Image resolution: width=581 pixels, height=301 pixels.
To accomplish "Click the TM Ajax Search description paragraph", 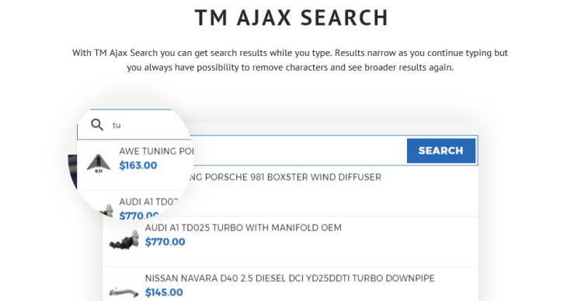I will coord(290,60).
